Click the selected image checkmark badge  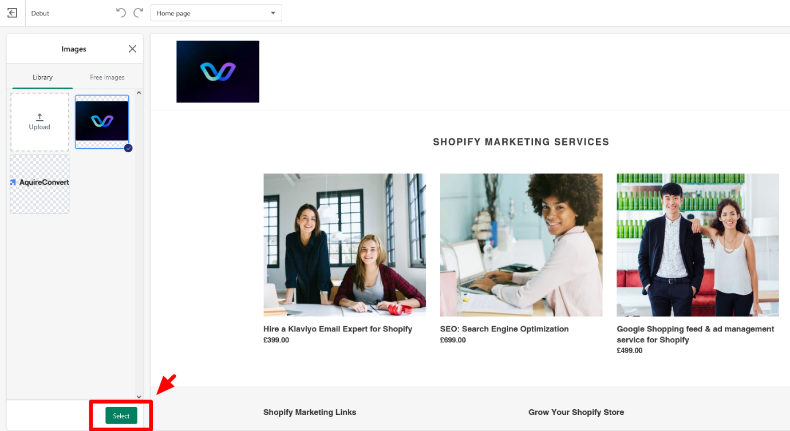128,148
